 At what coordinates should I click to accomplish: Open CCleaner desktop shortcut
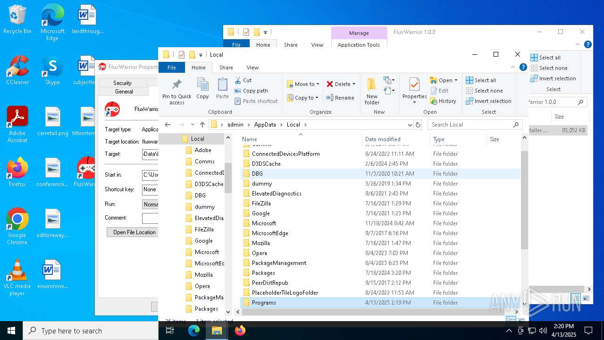pos(17,70)
